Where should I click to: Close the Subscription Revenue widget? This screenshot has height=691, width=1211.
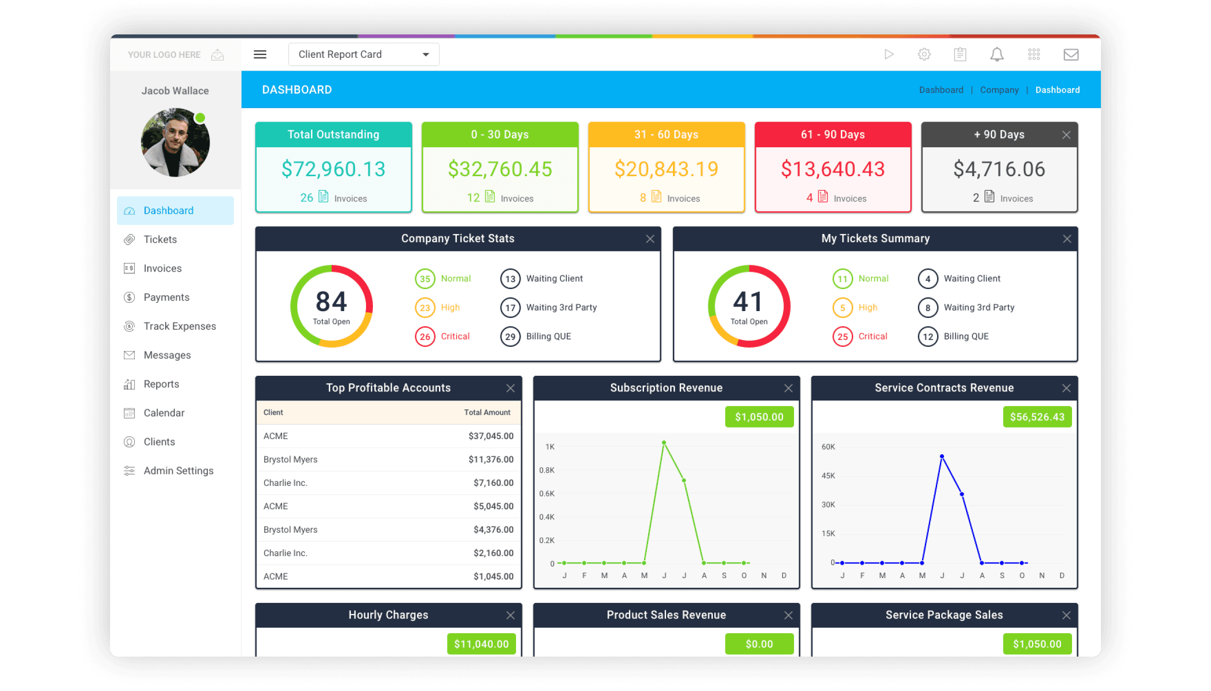coord(788,388)
